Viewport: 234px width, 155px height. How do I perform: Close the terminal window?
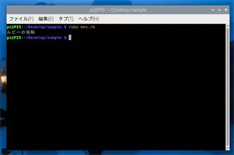(226, 10)
